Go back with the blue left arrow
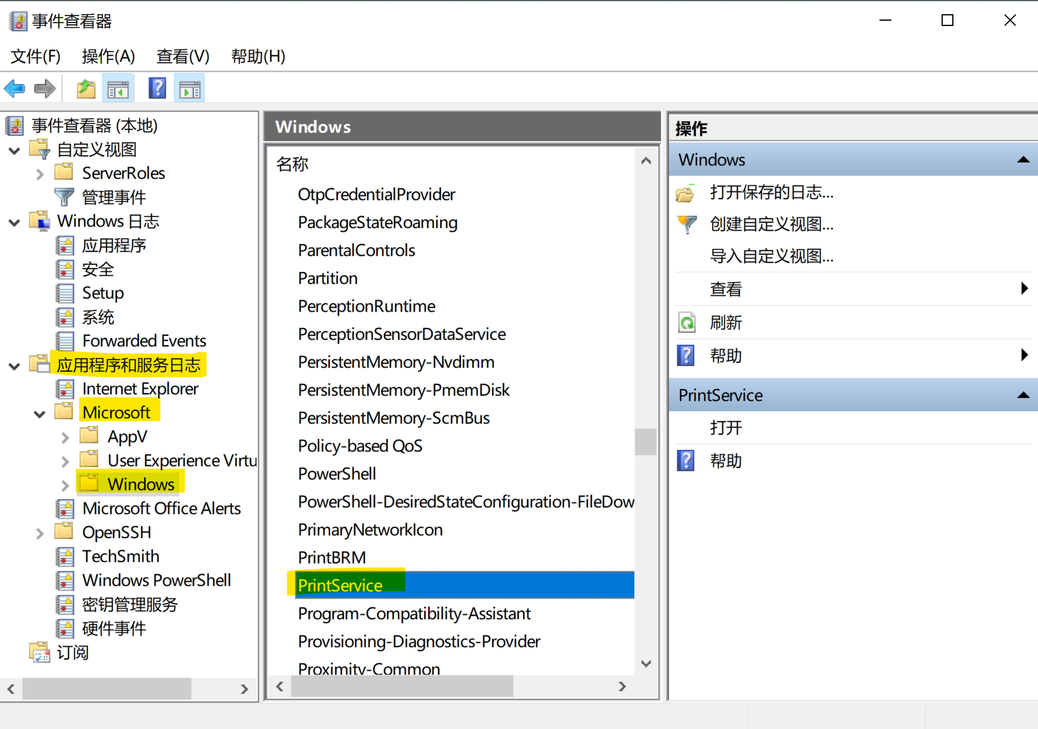 pyautogui.click(x=14, y=89)
